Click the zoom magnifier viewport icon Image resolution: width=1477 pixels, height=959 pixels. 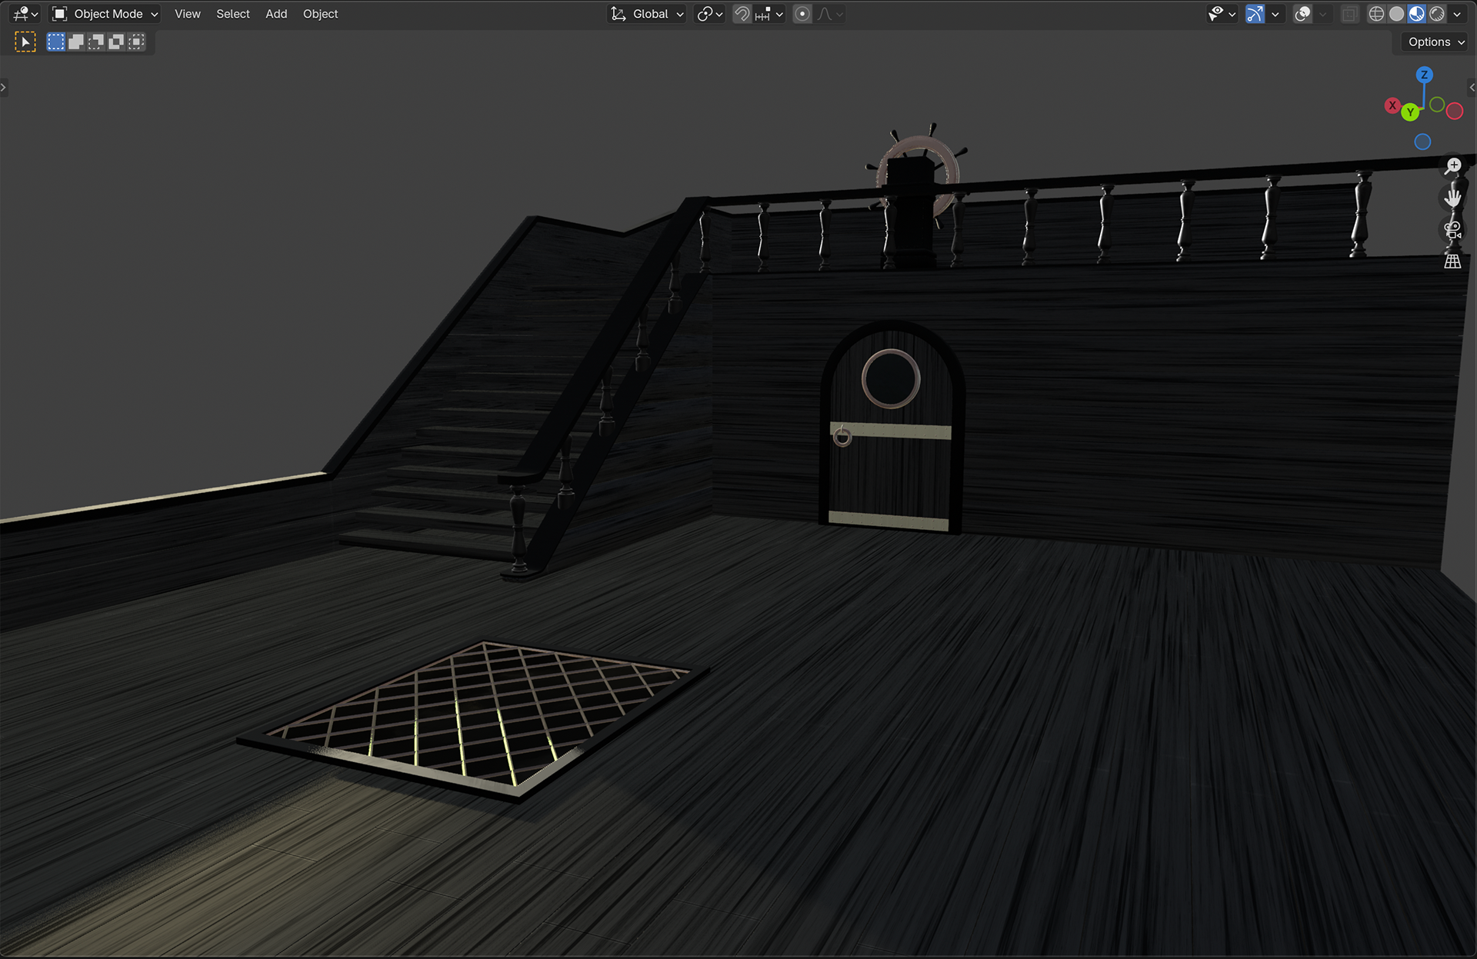pos(1452,166)
